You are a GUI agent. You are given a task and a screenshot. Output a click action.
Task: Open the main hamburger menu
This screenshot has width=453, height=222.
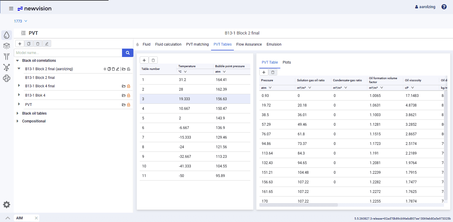tap(11, 8)
